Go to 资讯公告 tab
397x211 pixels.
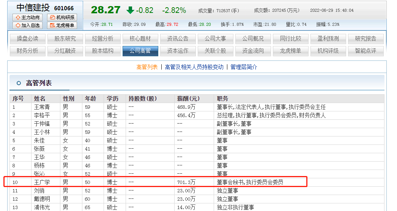click(x=178, y=39)
